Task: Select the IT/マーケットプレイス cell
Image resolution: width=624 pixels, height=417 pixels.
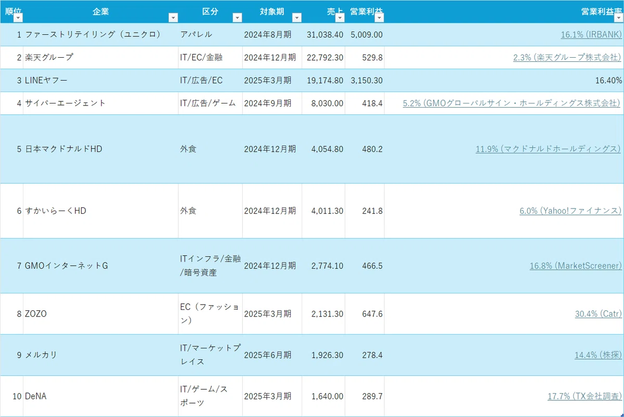Action: coord(211,355)
